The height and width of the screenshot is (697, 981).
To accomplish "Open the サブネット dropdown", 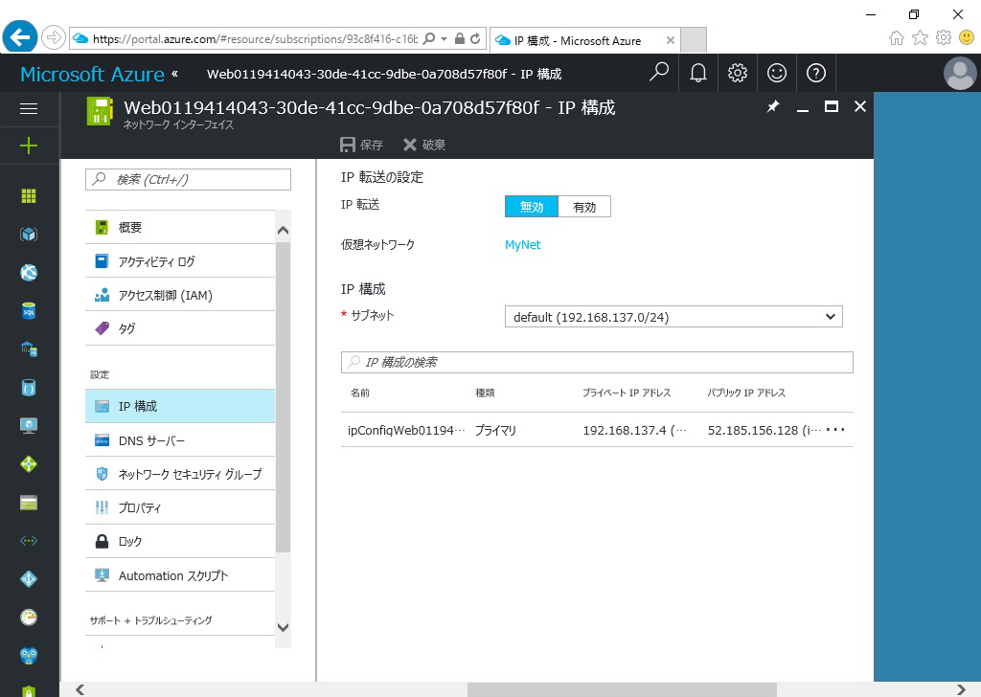I will pyautogui.click(x=673, y=317).
